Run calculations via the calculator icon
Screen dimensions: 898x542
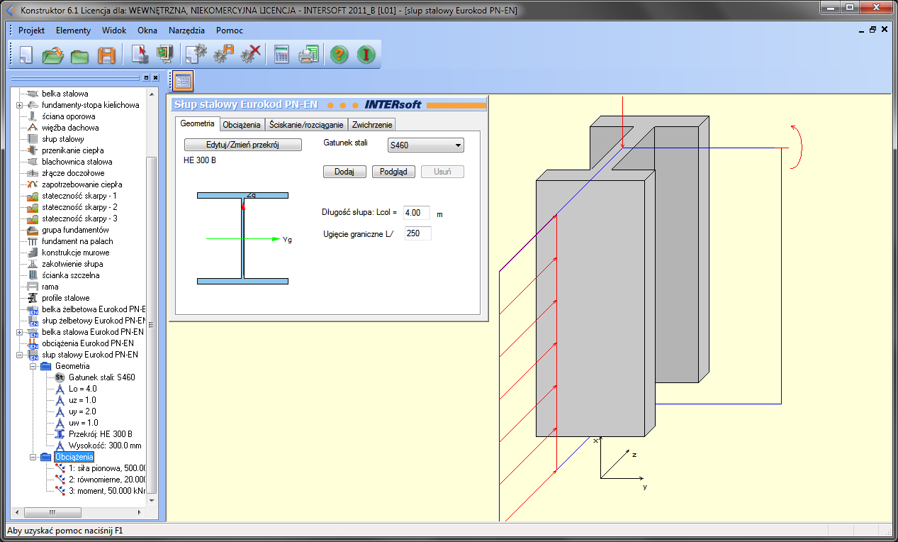click(281, 55)
